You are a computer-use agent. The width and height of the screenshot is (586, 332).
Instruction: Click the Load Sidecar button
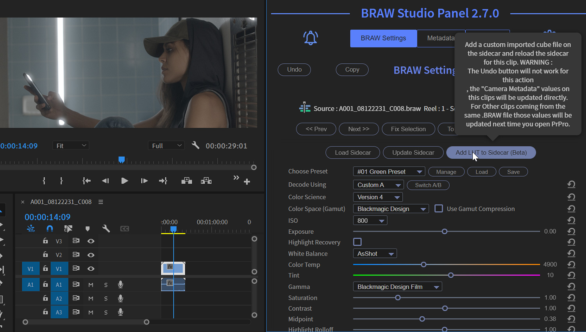coord(352,152)
